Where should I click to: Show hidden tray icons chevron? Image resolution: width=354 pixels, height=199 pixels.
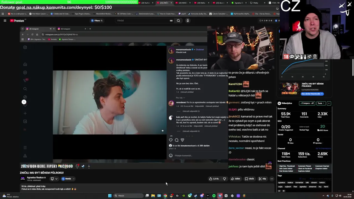tap(323, 196)
